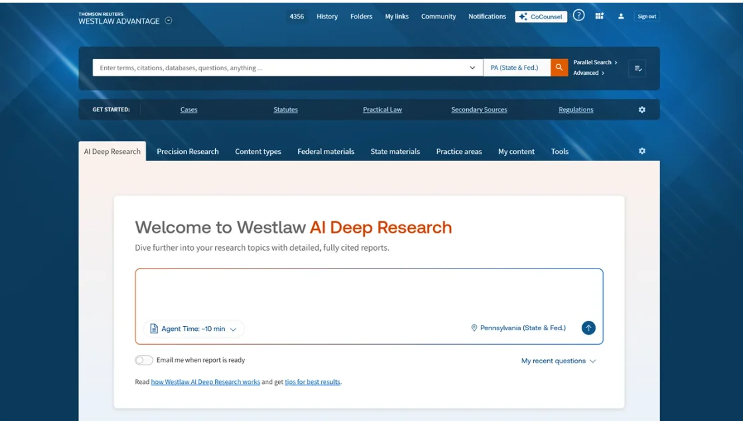Screen dimensions: 743x421
Task: Go to Practical Law in Get Started bar
Action: 382,110
